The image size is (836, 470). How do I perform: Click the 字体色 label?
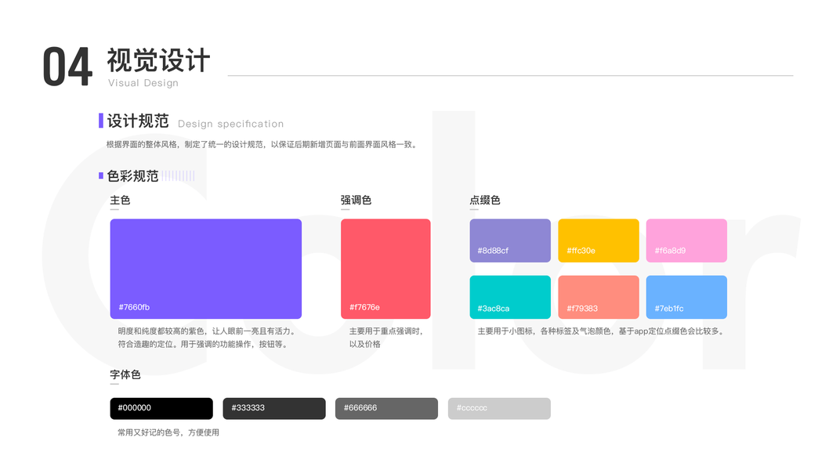[x=125, y=374]
